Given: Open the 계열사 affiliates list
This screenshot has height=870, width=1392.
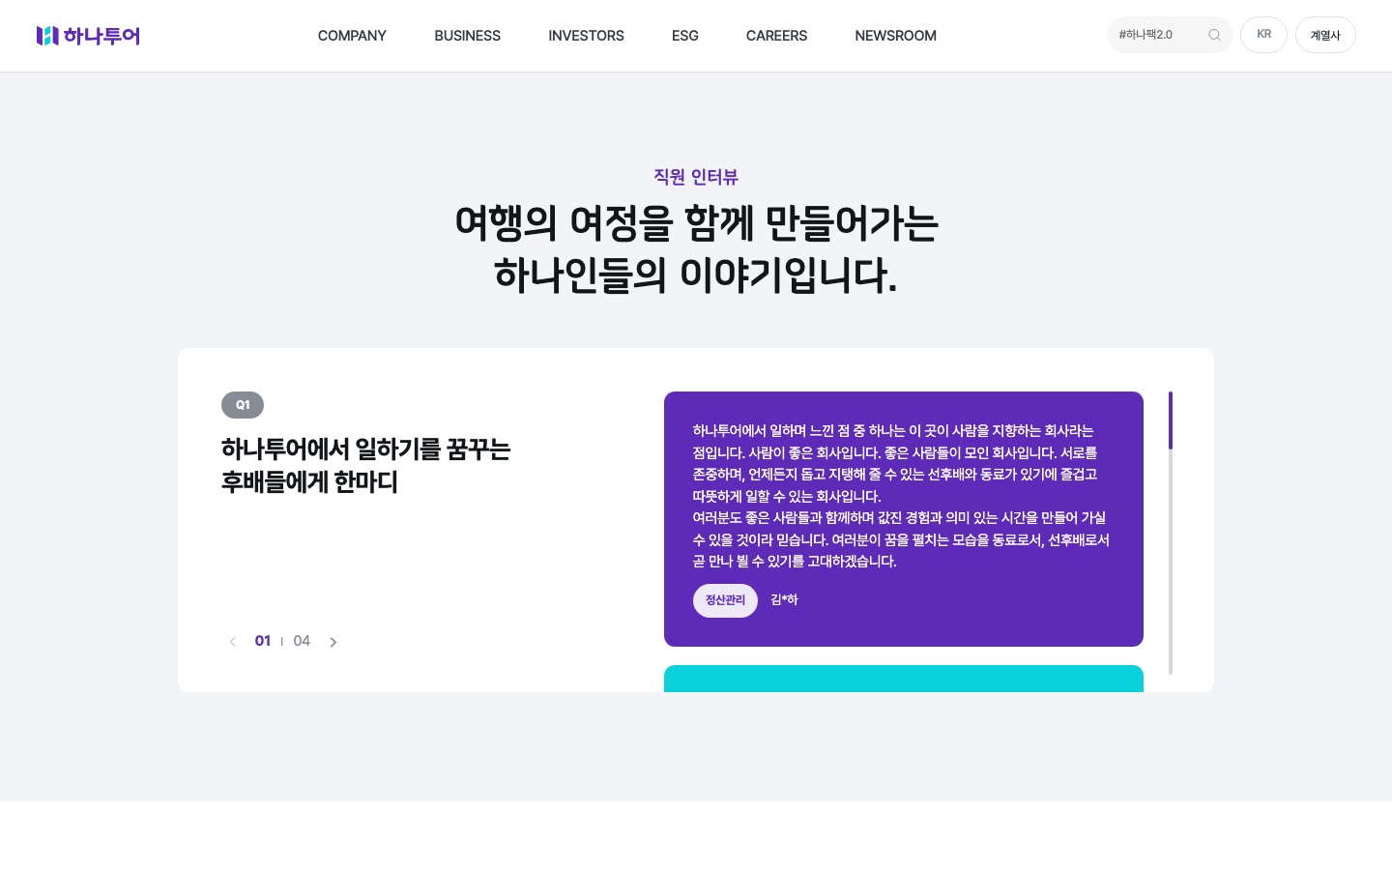Looking at the screenshot, I should [x=1325, y=35].
